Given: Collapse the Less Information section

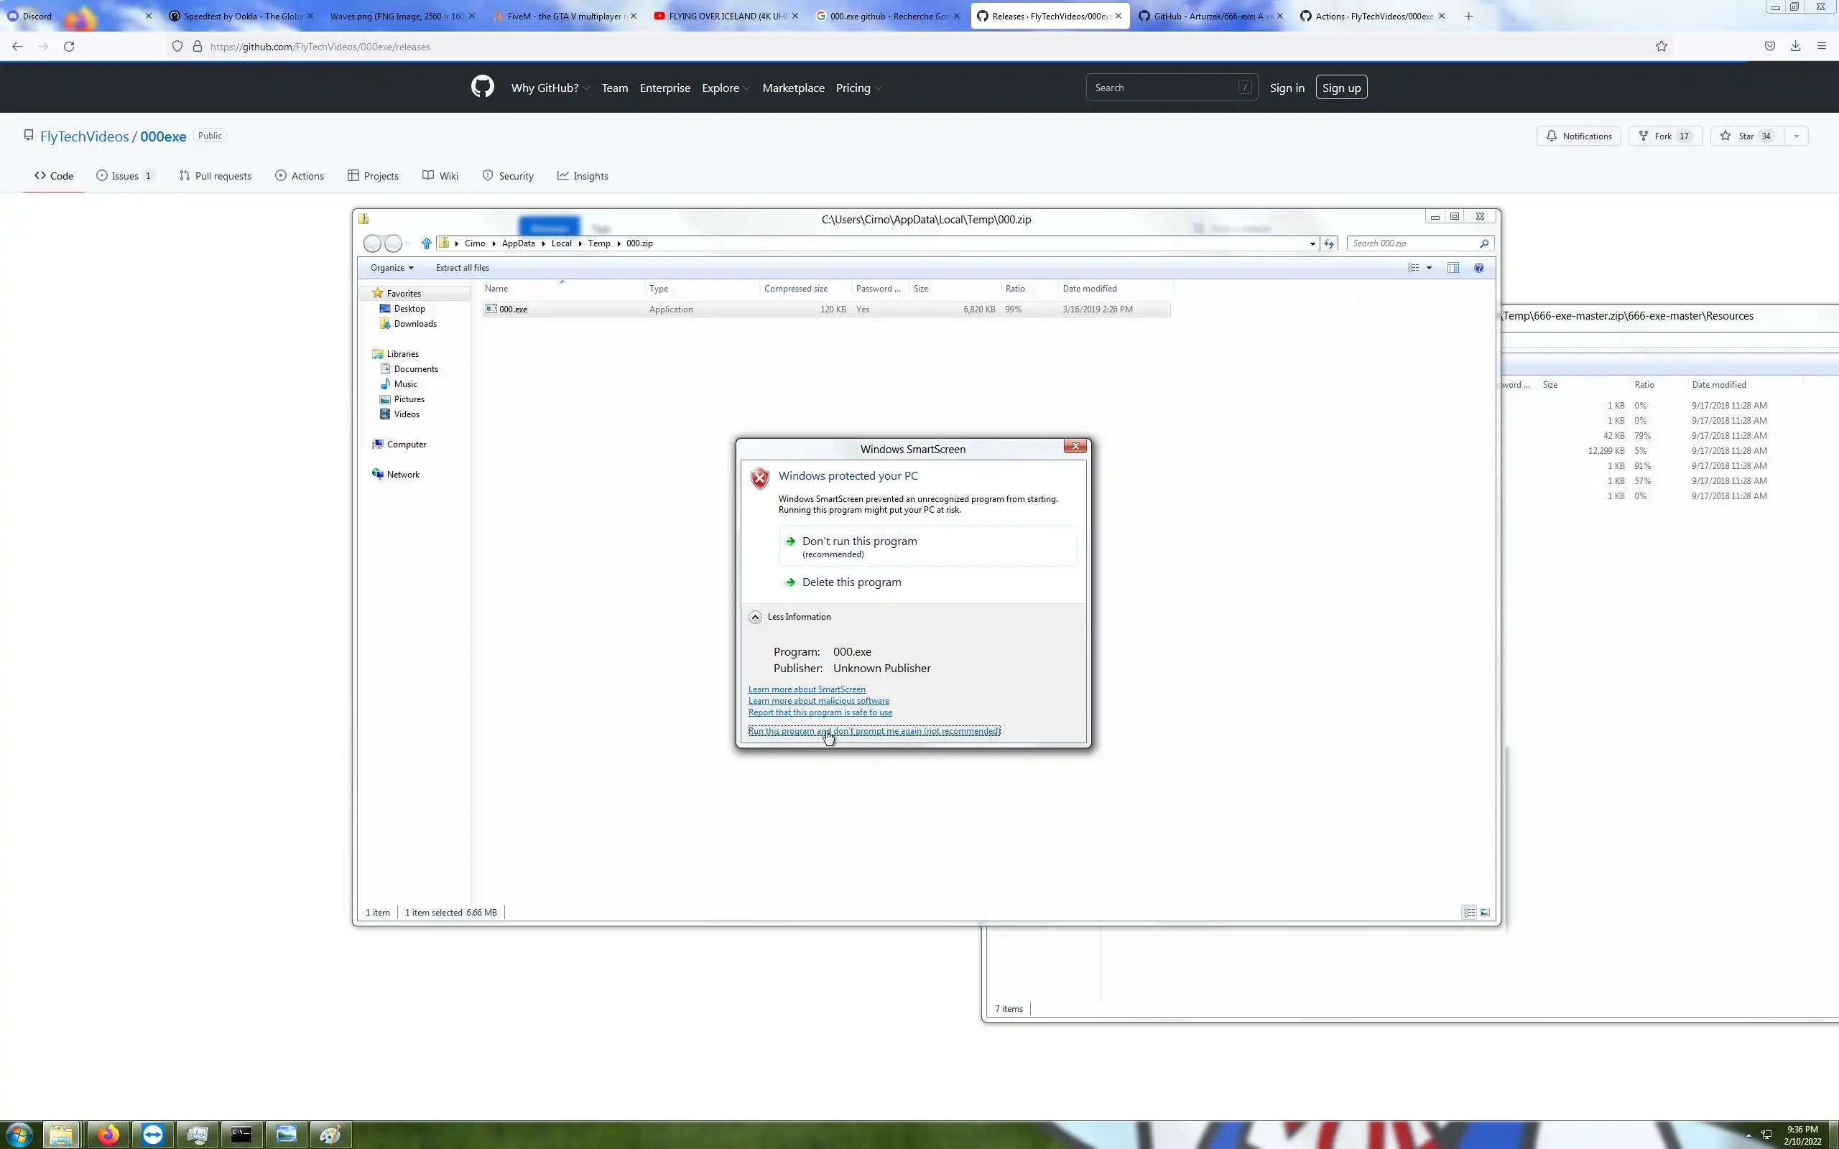Looking at the screenshot, I should [x=756, y=616].
